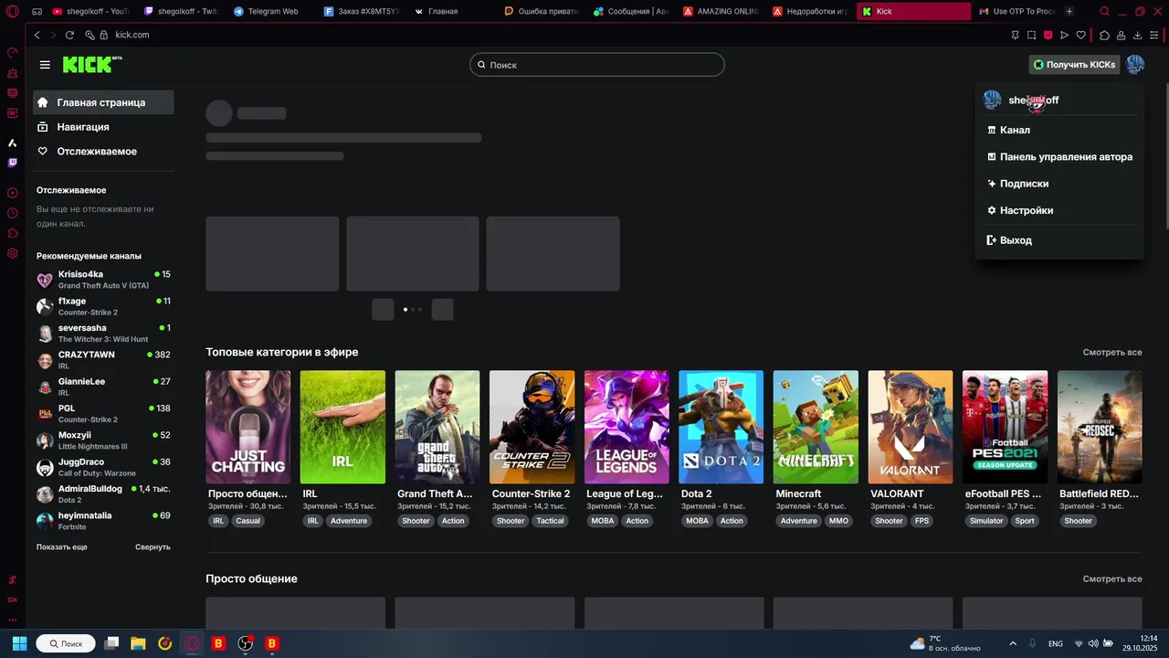1169x658 pixels.
Task: Click Смотреть все for Топовые категории
Action: [1112, 352]
